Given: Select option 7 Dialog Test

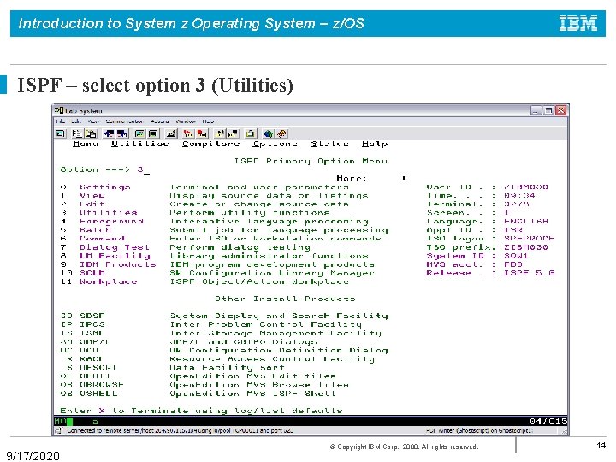Looking at the screenshot, I should click(x=105, y=247).
